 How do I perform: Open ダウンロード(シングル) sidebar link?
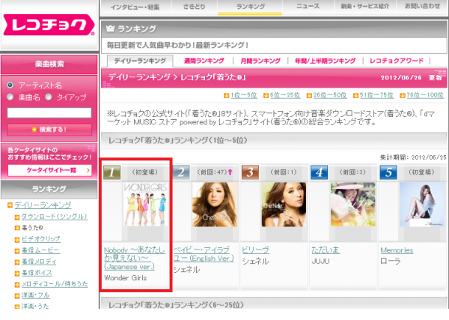coord(55,217)
